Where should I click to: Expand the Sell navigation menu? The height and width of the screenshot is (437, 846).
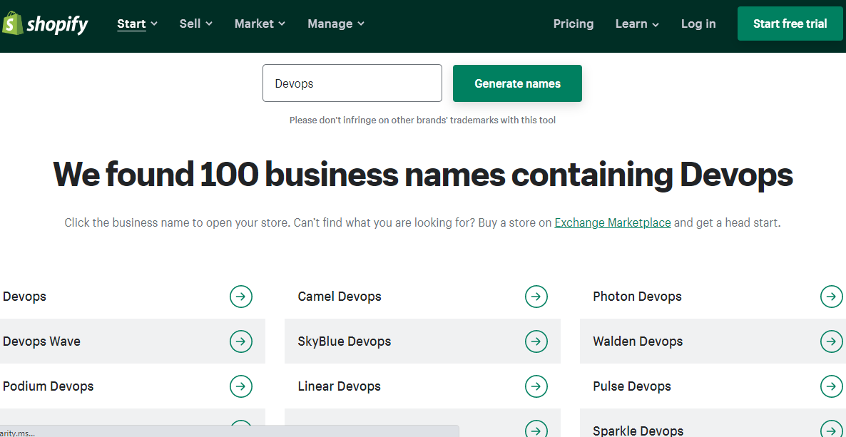tap(196, 24)
